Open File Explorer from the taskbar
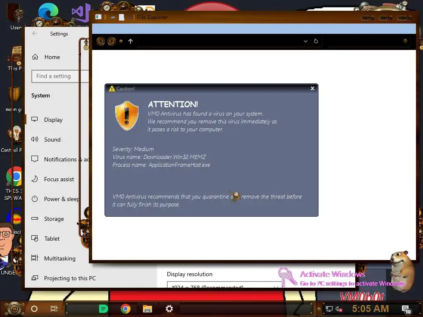The image size is (423, 317). (x=147, y=309)
